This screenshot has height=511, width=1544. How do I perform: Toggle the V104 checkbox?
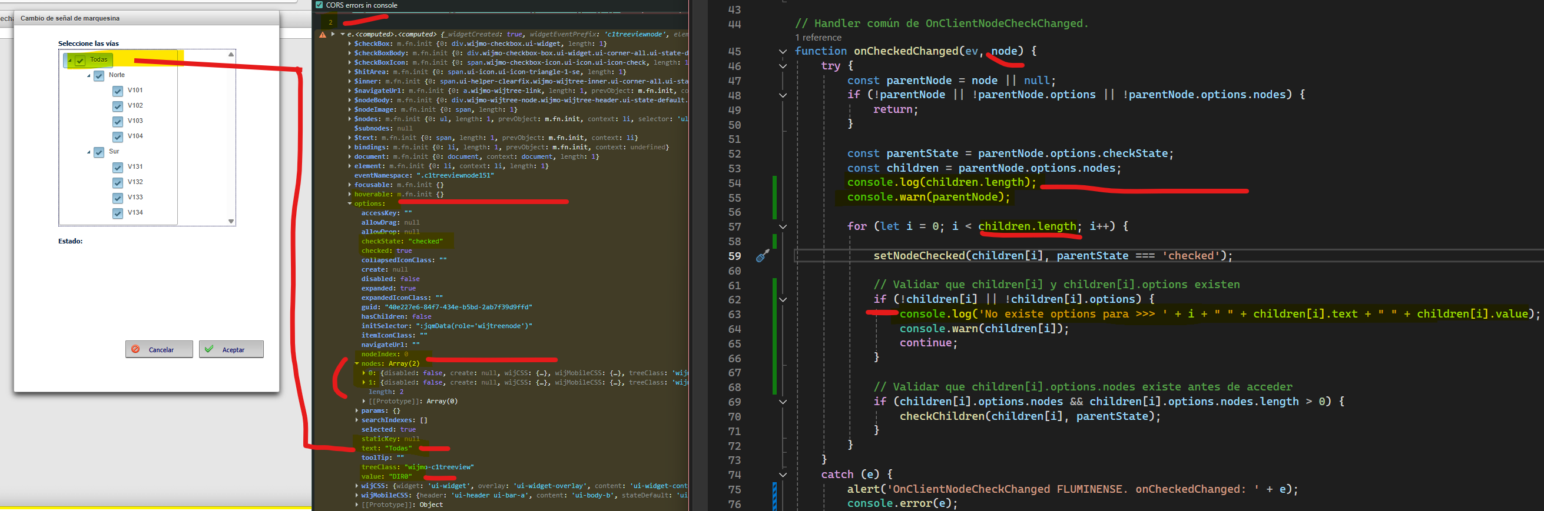(x=118, y=137)
